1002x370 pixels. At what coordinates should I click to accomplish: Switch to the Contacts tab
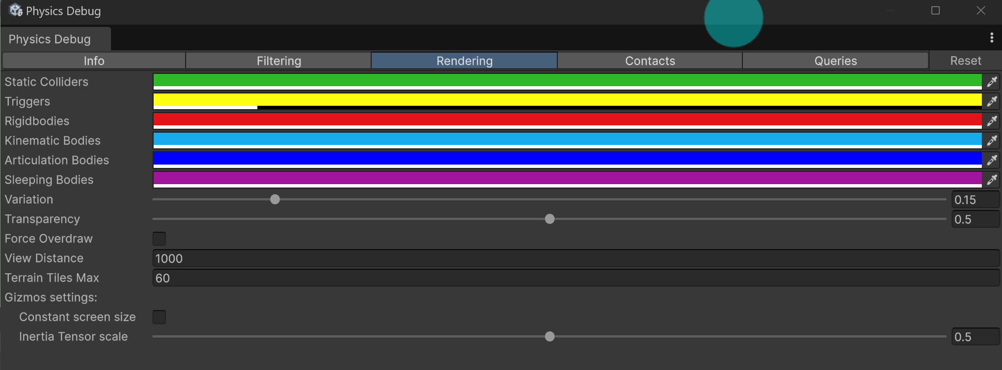(x=650, y=60)
